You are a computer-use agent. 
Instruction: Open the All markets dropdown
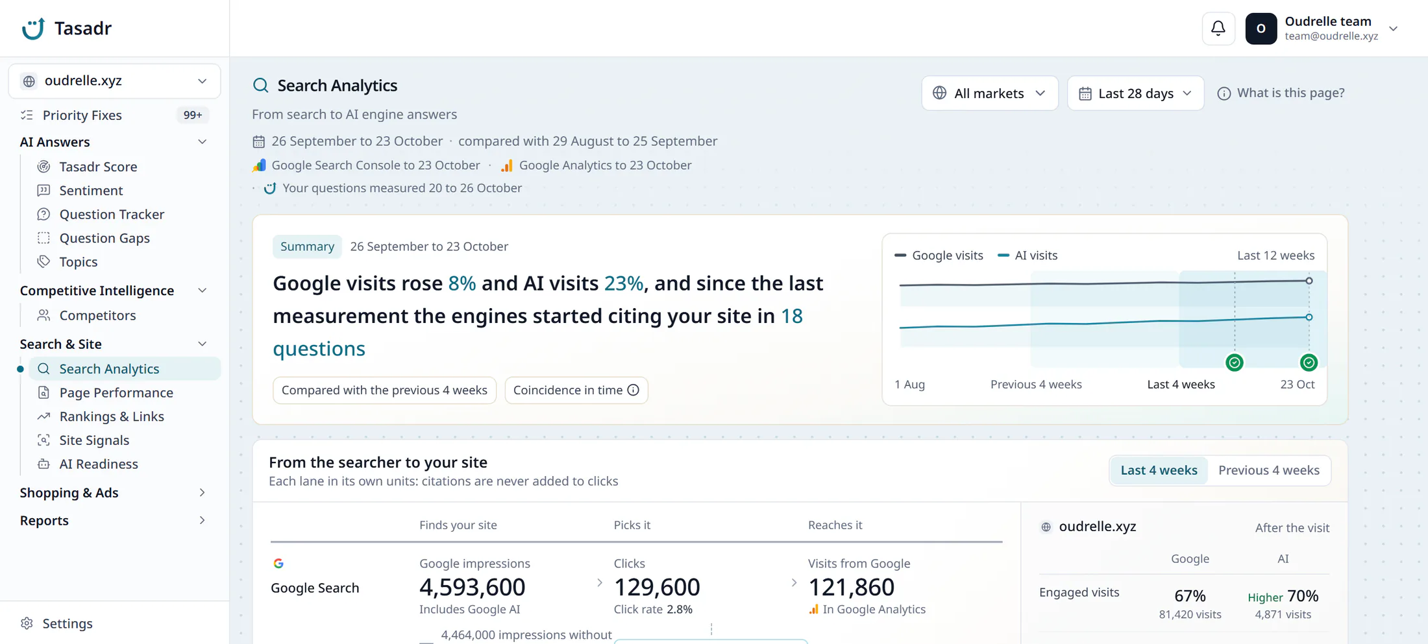989,93
